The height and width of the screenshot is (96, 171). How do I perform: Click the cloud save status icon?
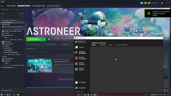coord(49,39)
